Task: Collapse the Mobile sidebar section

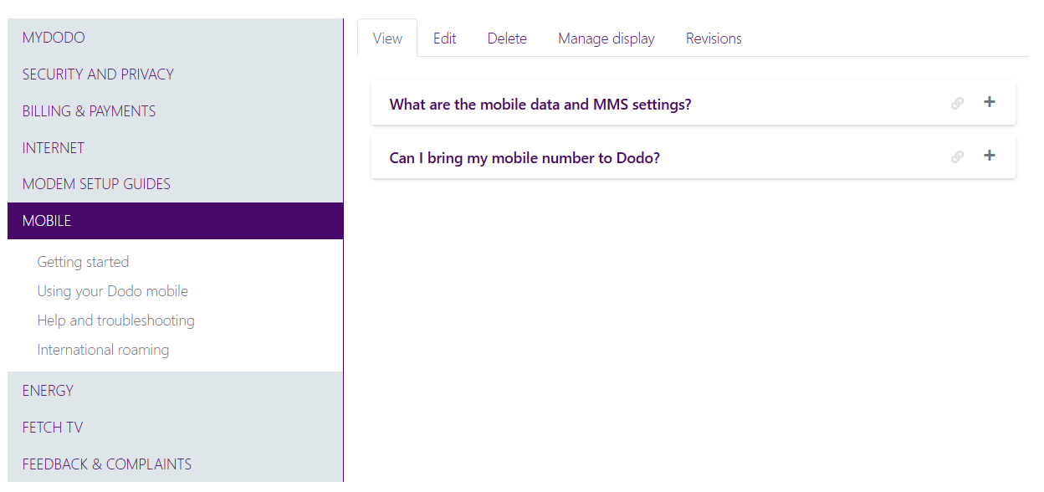Action: [47, 221]
